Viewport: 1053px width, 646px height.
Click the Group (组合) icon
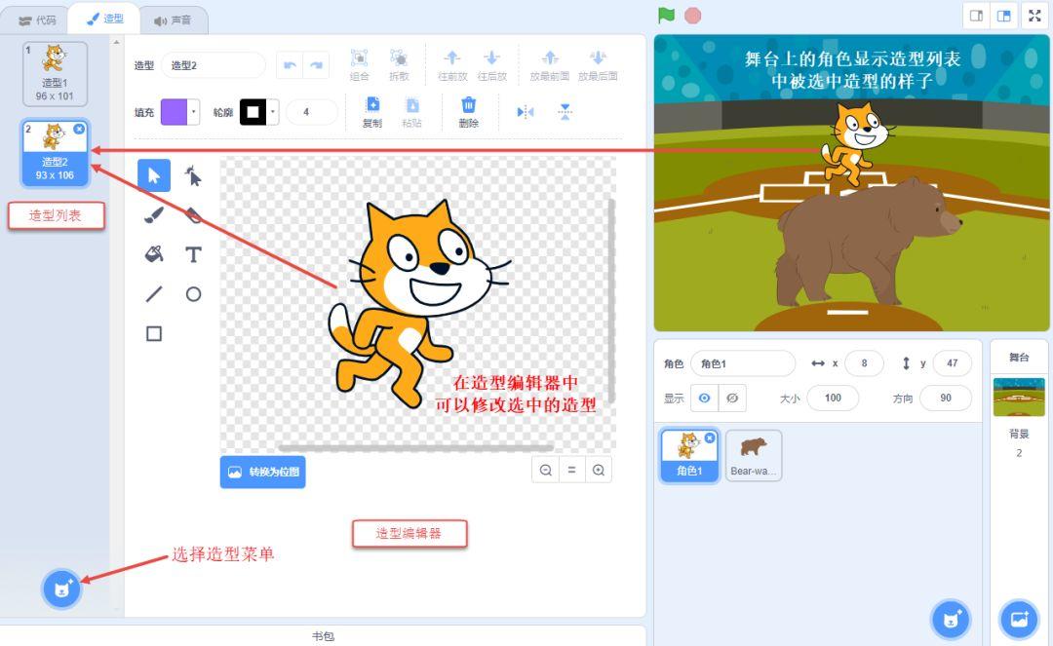click(x=359, y=57)
